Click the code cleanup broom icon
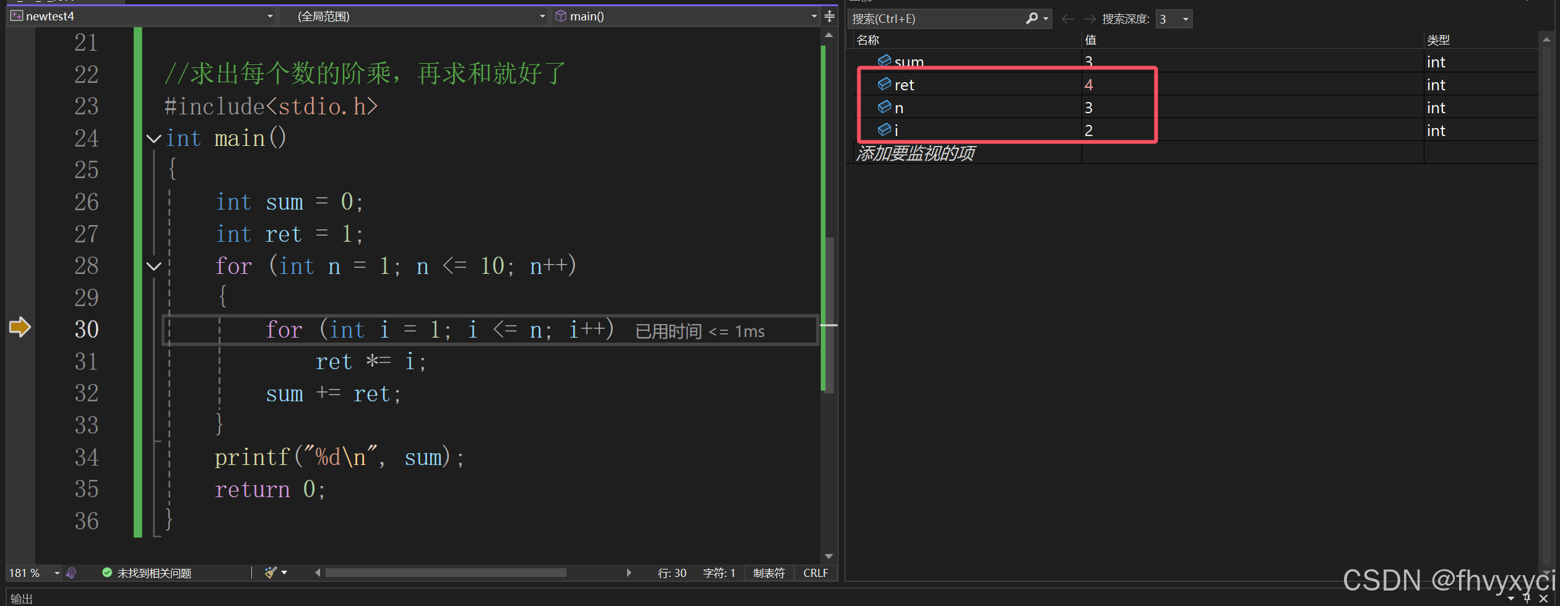1560x606 pixels. click(x=271, y=573)
